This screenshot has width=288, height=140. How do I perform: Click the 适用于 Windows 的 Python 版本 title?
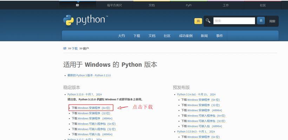(x=110, y=65)
